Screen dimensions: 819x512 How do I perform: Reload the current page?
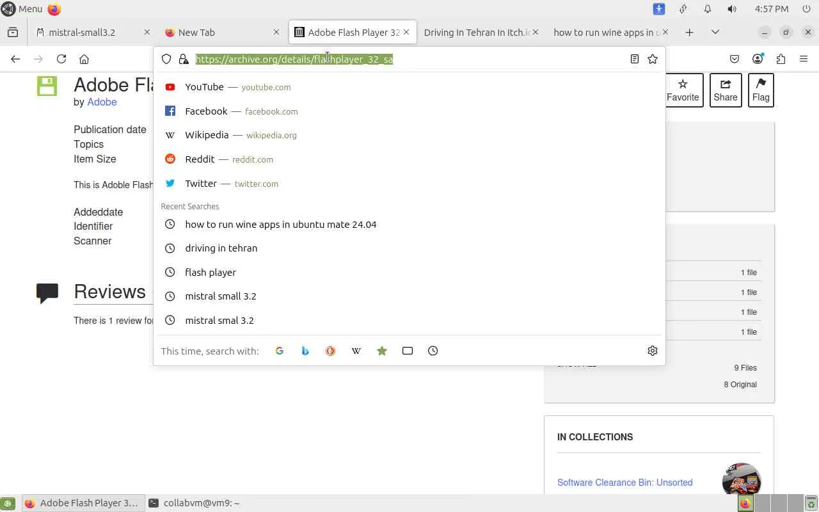(x=61, y=59)
